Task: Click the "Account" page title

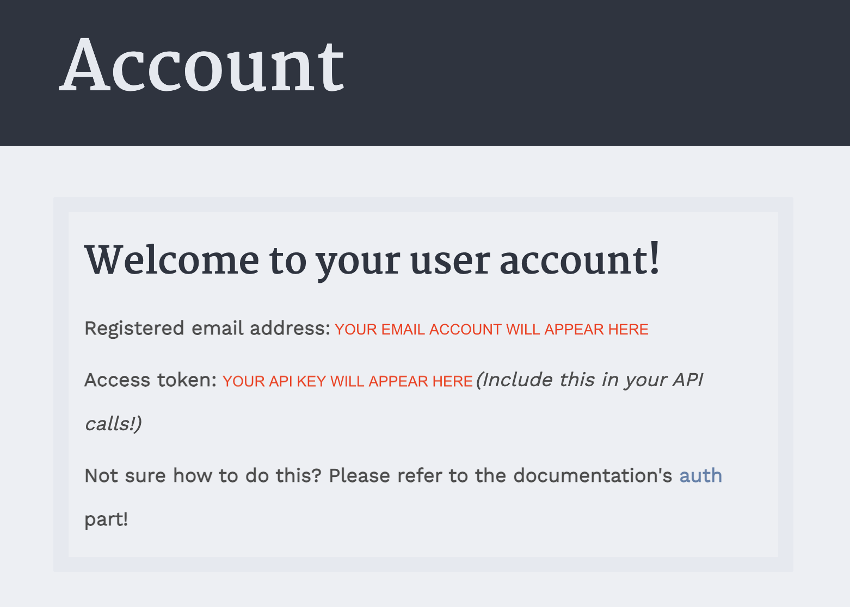Action: point(202,66)
